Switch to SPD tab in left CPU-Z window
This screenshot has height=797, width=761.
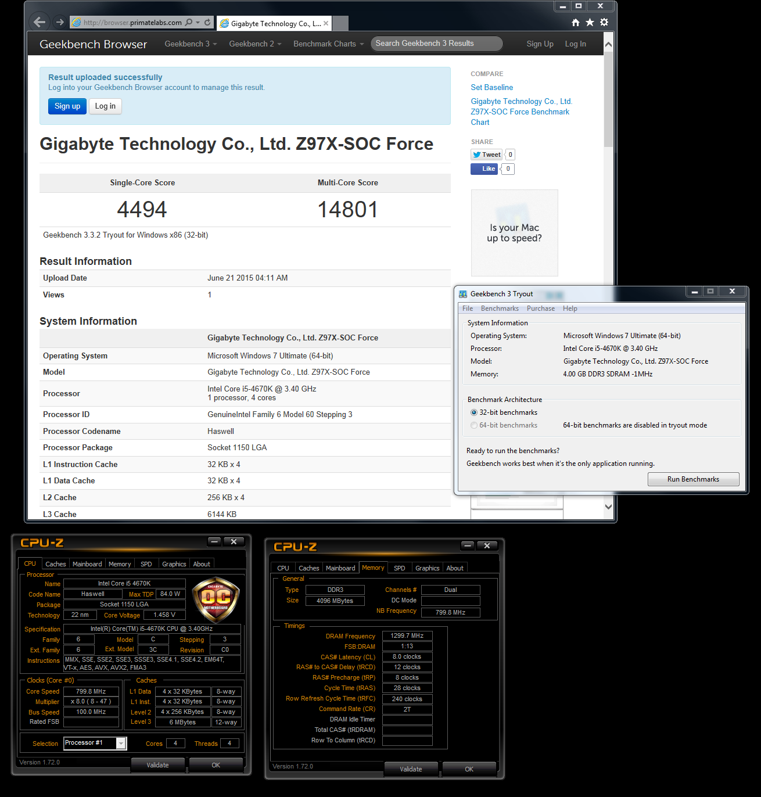pos(146,564)
